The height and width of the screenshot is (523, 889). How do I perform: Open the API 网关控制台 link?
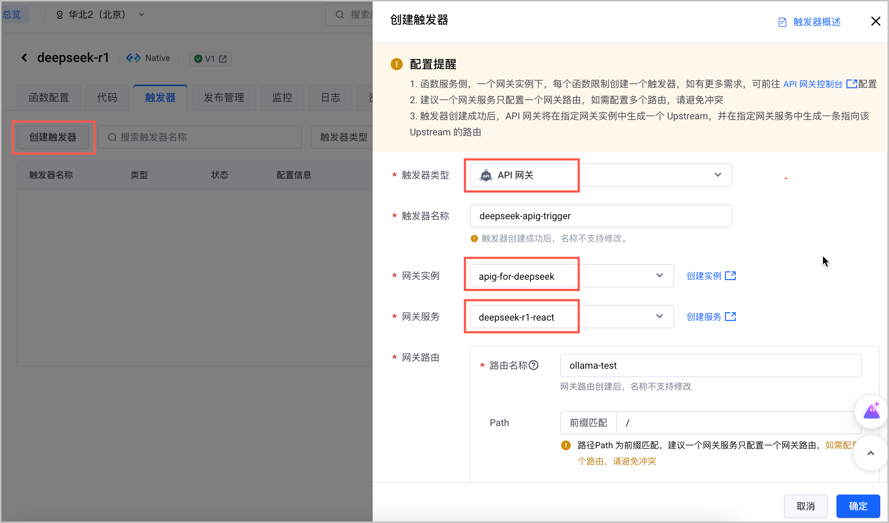(812, 84)
